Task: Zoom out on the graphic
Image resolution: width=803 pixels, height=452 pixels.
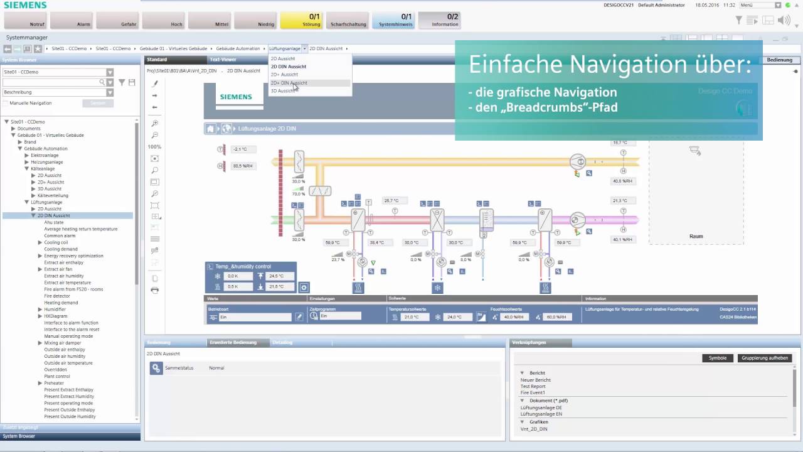Action: click(x=155, y=136)
